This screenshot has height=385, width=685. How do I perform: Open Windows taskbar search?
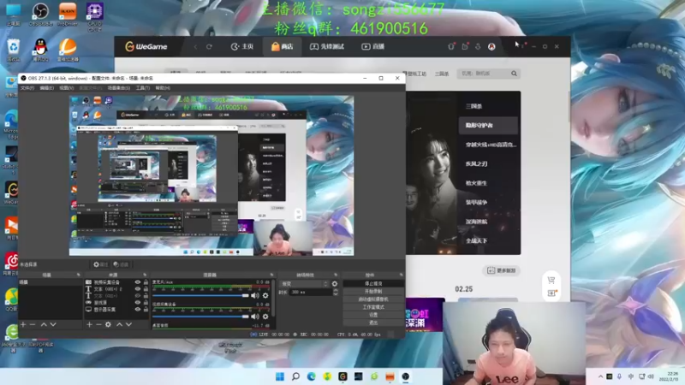295,376
